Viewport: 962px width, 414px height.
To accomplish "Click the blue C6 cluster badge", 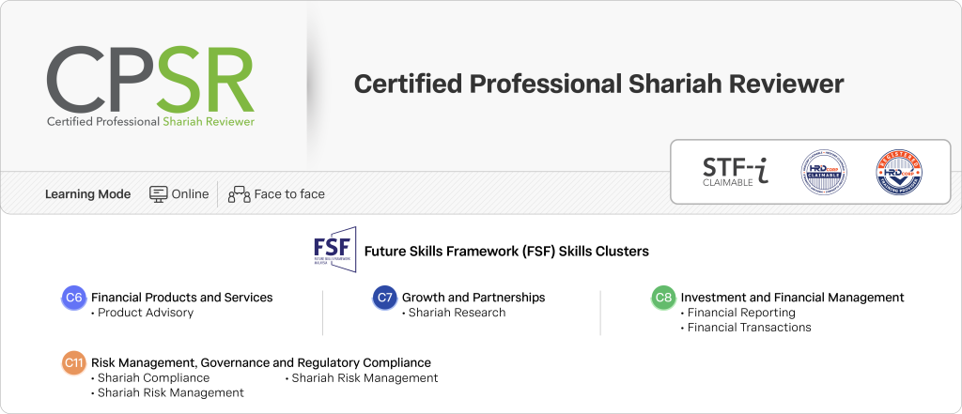I will [74, 298].
